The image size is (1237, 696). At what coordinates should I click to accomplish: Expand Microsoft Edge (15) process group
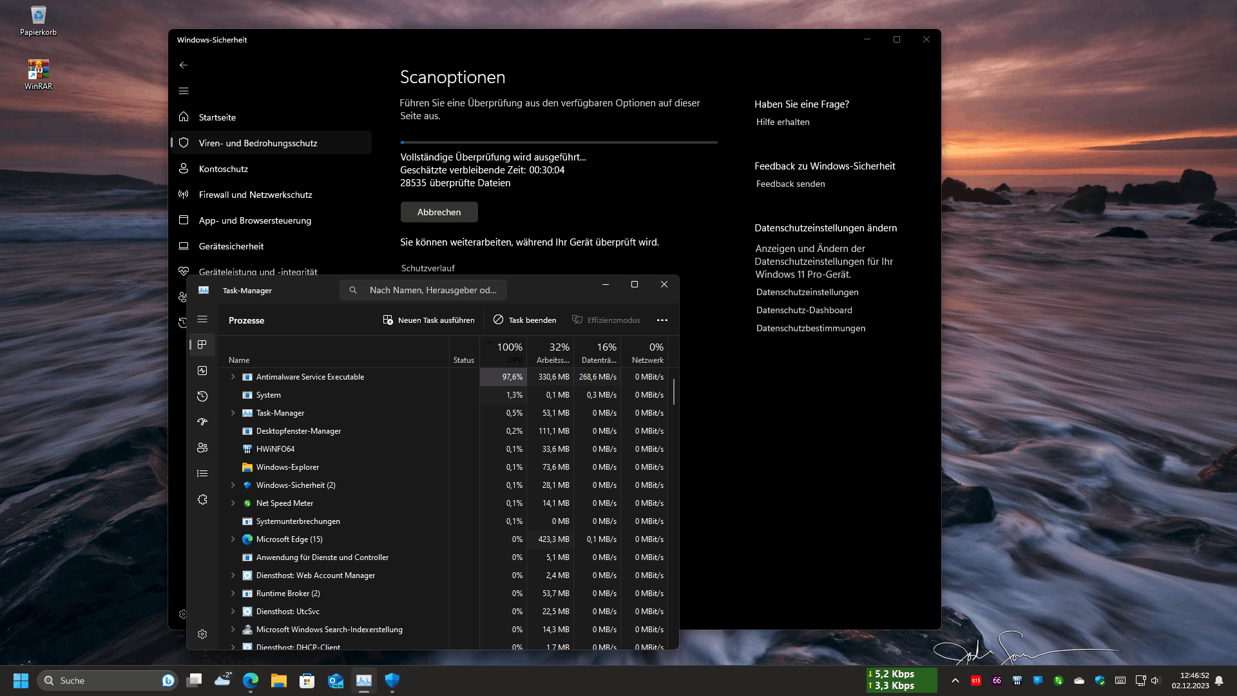pos(233,539)
